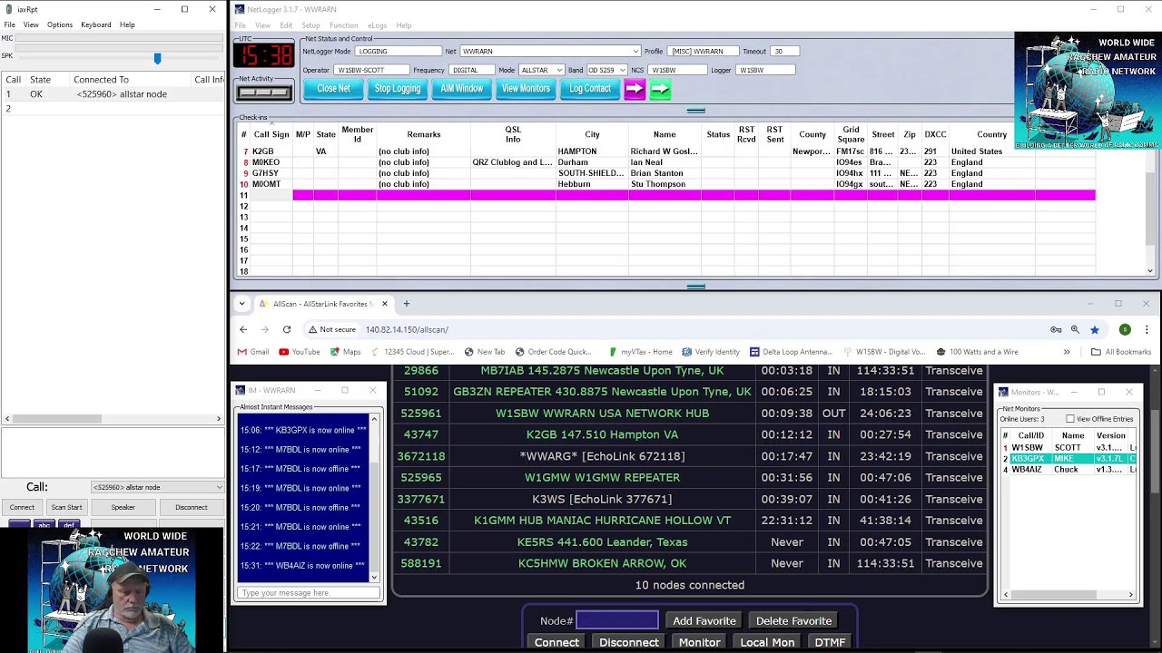Open the Net WWRARN dropdown
This screenshot has width=1162, height=653.
(x=550, y=52)
